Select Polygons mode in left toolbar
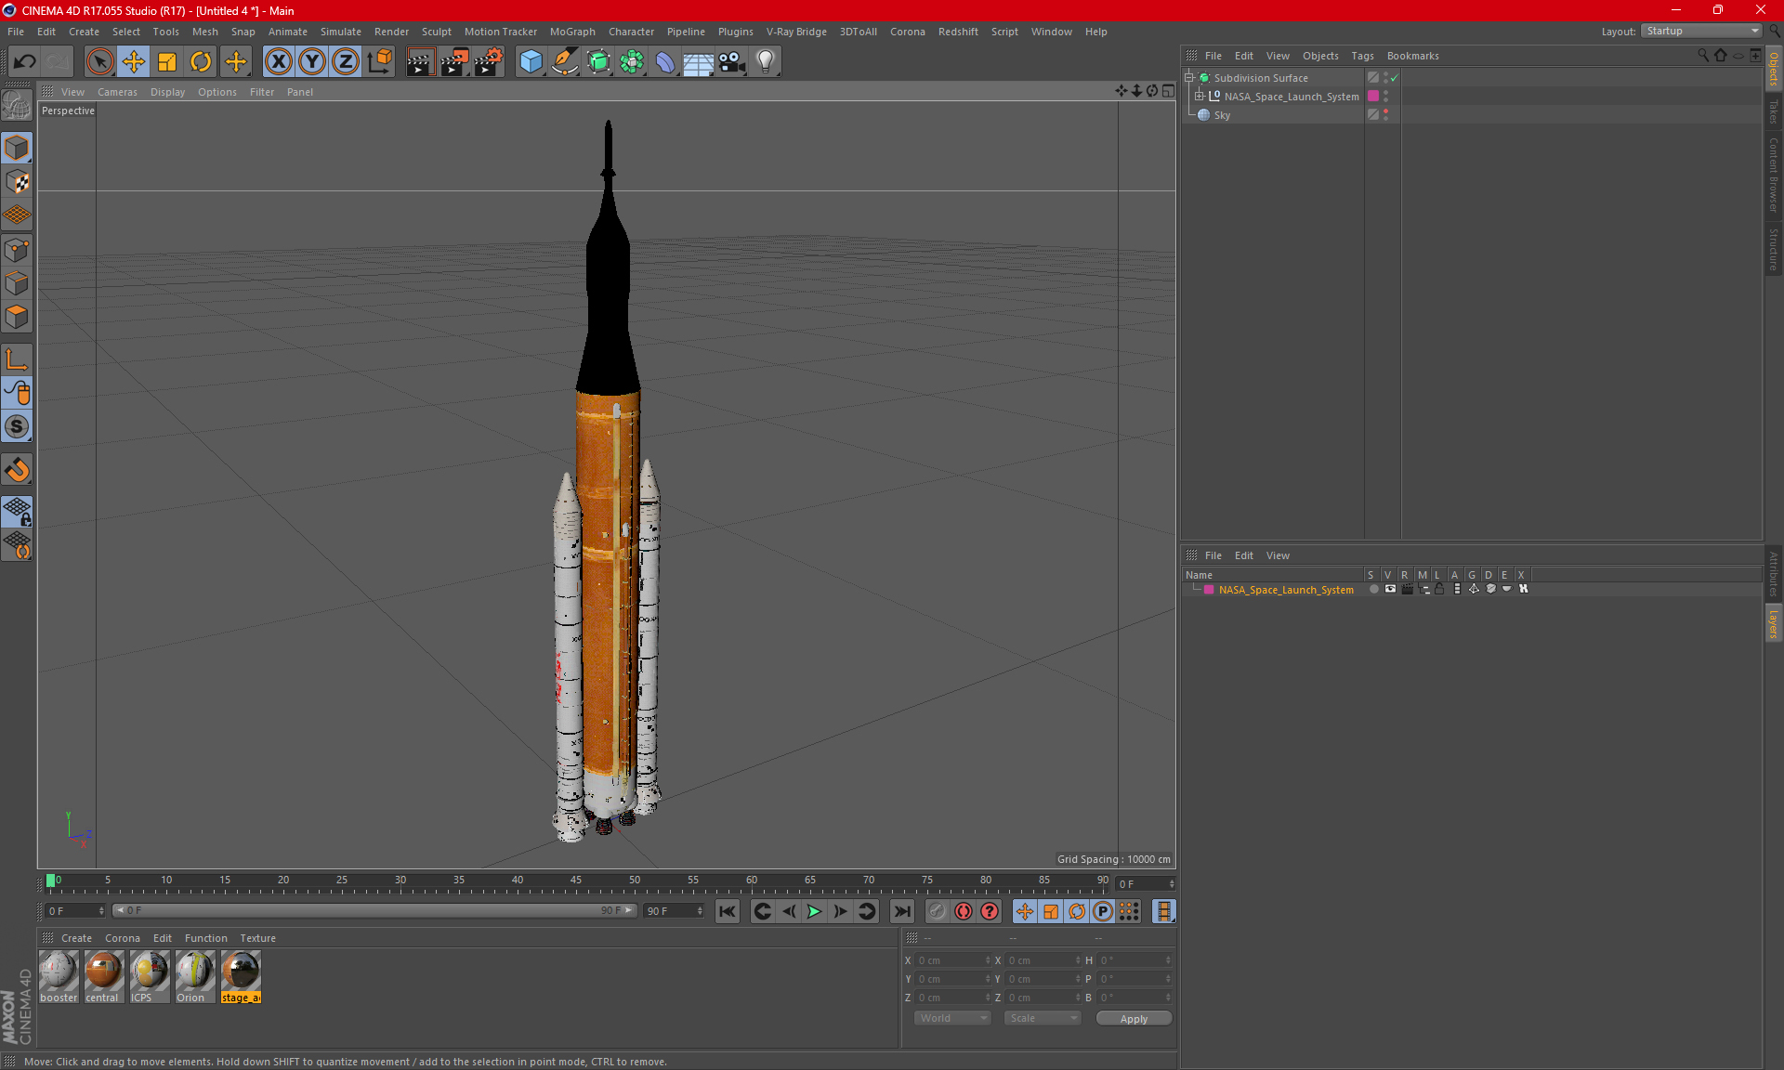Screen dimensions: 1784x1070 click(17, 317)
